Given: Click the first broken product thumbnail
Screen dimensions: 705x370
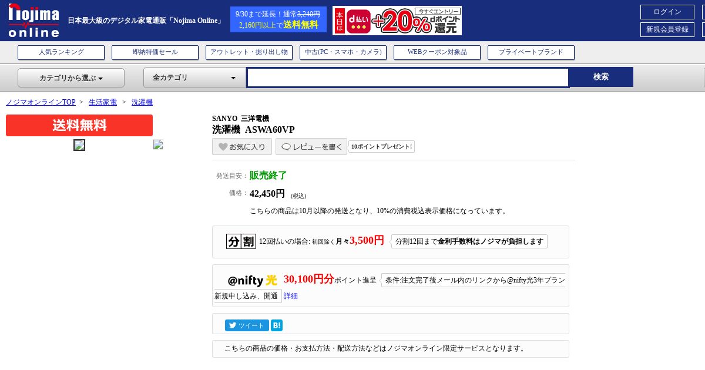Looking at the screenshot, I should coord(79,145).
